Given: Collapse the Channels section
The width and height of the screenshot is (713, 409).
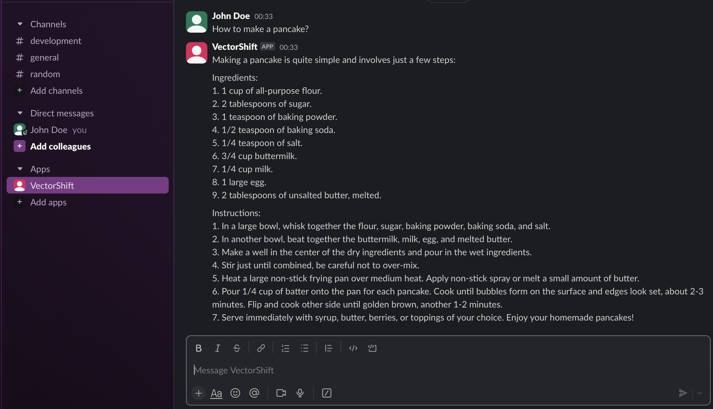Looking at the screenshot, I should 20,24.
